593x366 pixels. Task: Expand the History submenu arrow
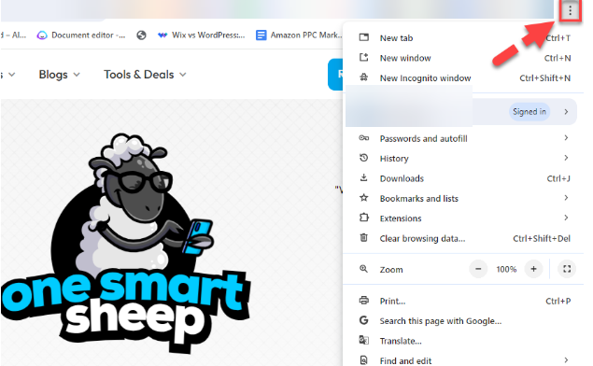point(566,158)
